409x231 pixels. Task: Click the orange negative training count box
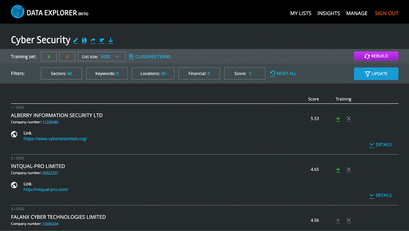(x=67, y=57)
